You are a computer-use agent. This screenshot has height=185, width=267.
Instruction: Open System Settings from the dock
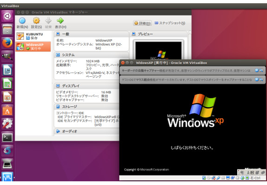7,124
